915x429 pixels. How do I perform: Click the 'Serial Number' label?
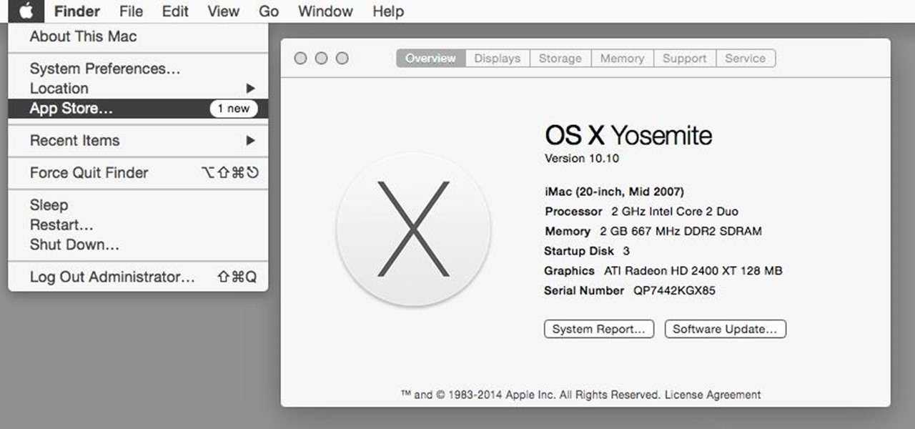point(584,291)
